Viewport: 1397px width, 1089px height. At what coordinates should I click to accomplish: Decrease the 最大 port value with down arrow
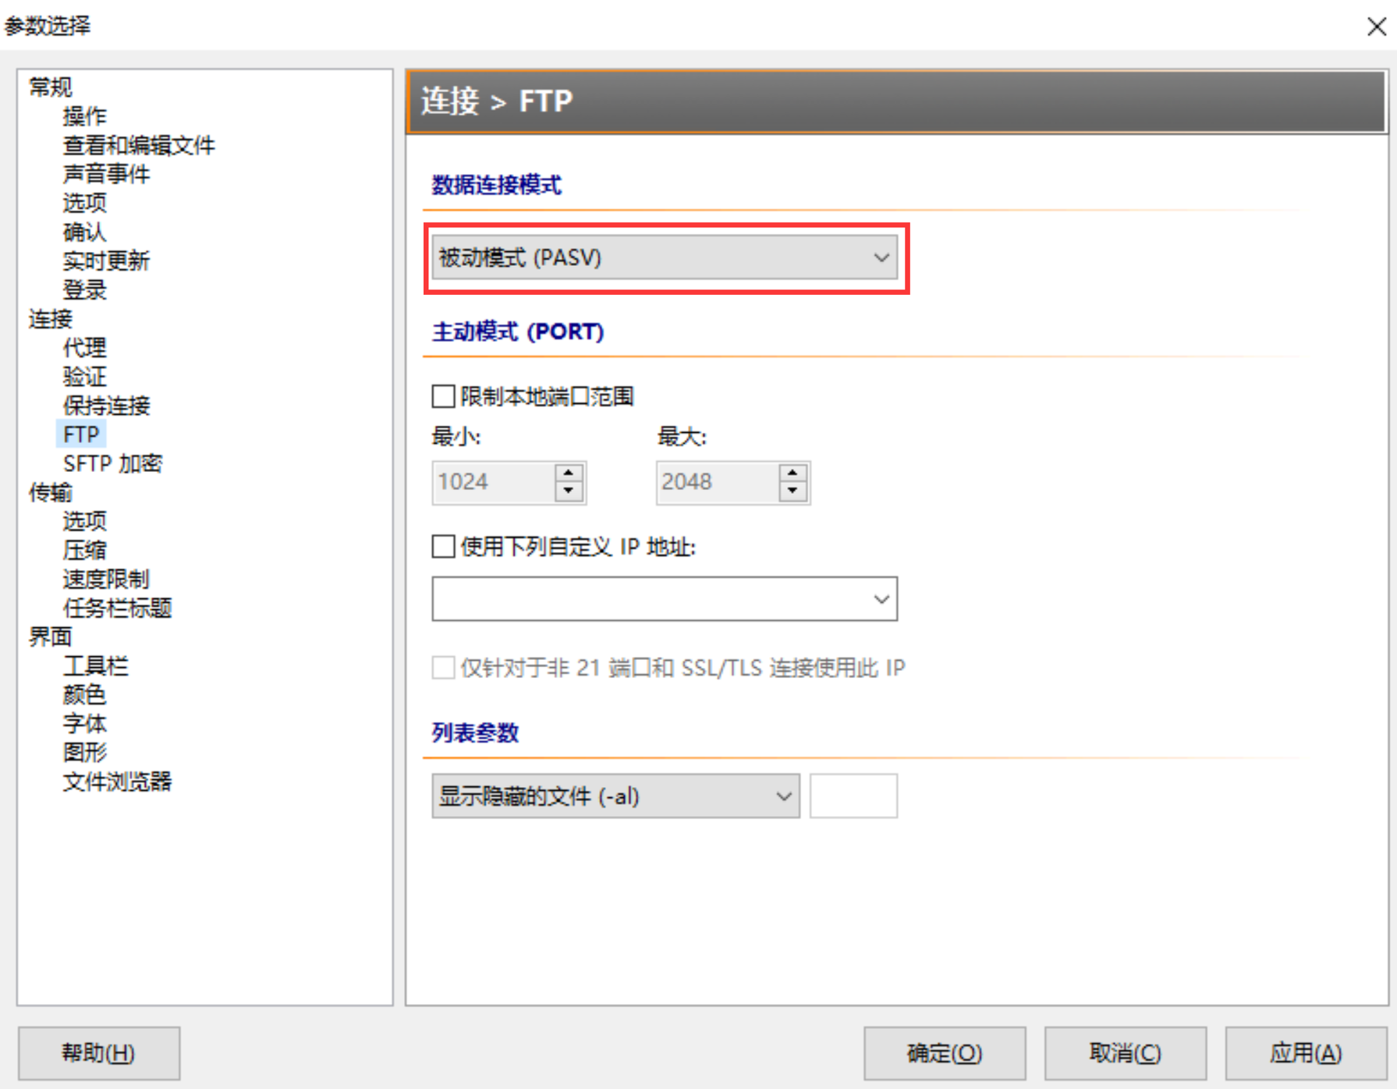coord(792,491)
